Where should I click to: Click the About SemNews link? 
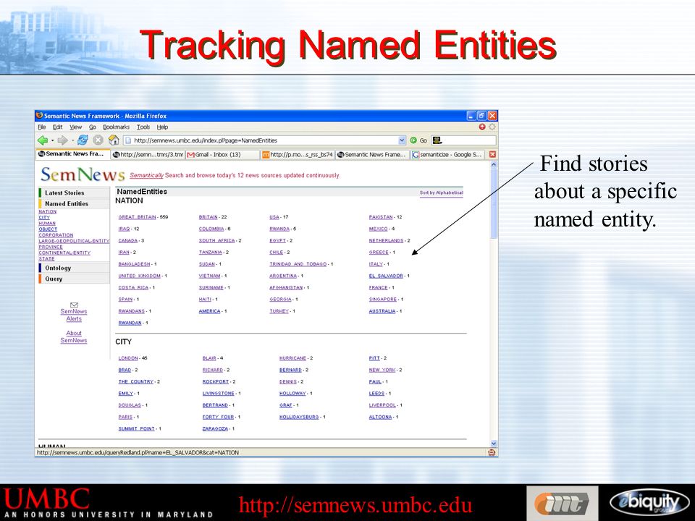tap(74, 336)
